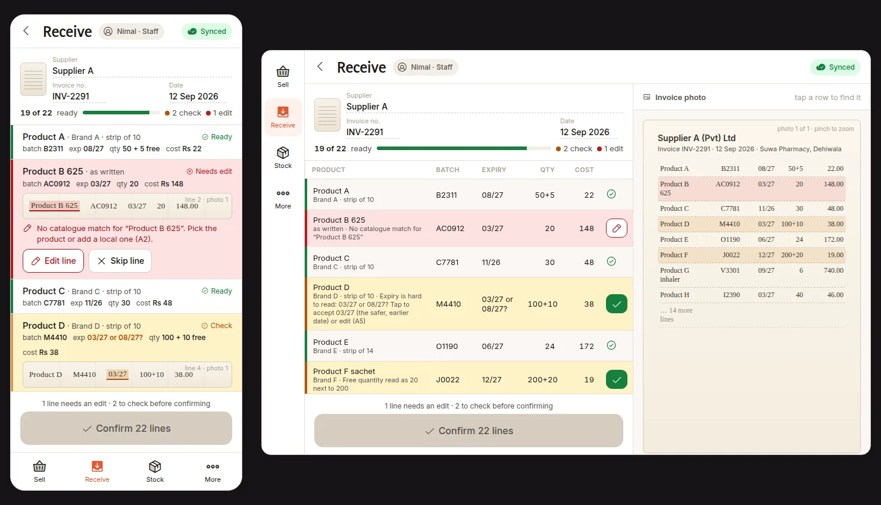Edit the mobile invoice number INV-2291

pyautogui.click(x=79, y=96)
